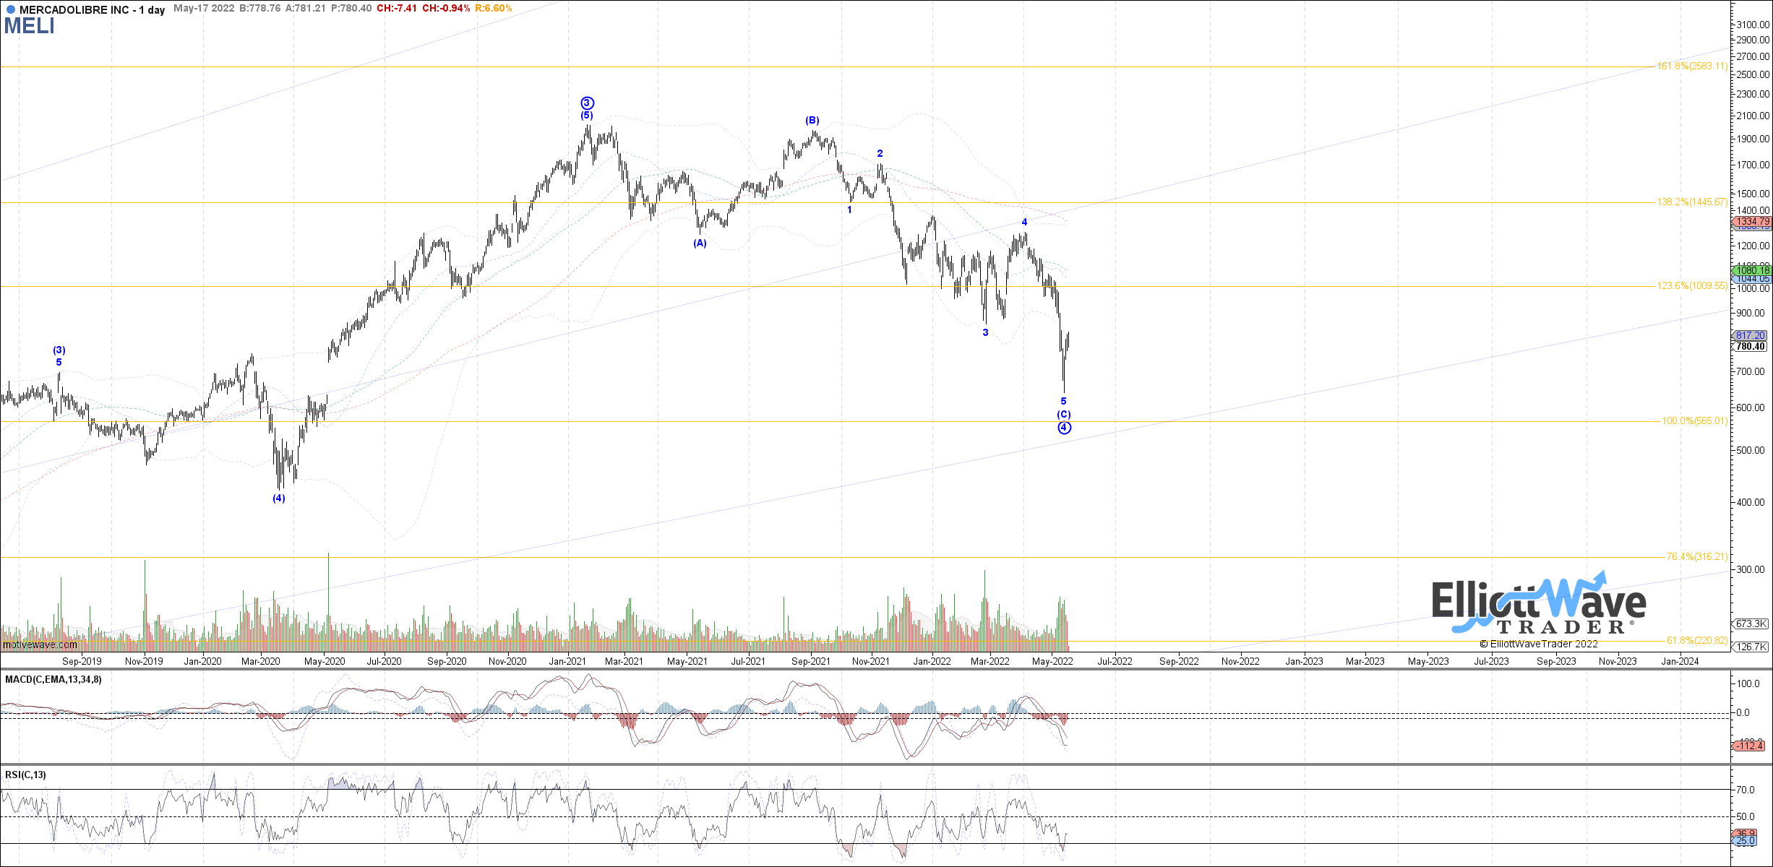This screenshot has height=867, width=1773.
Task: Select the 123.6%(1009.55) Fibonacci level label
Action: click(x=1692, y=286)
